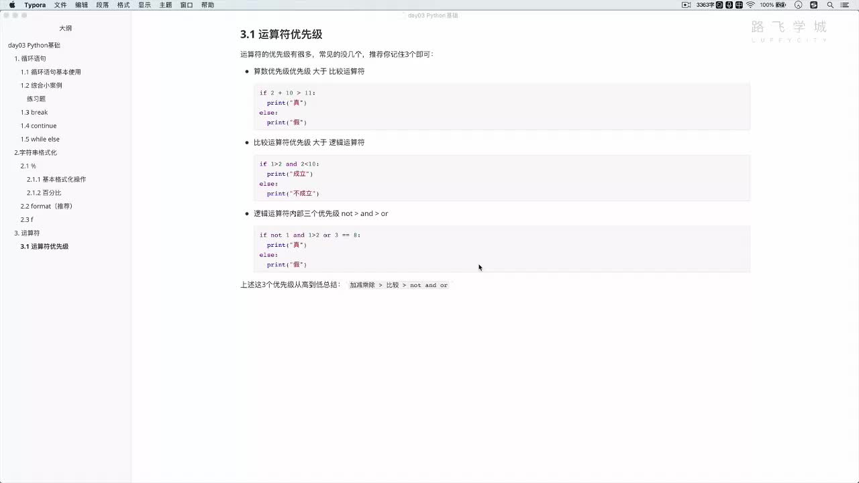Jump to 1.5 while else section

point(40,139)
